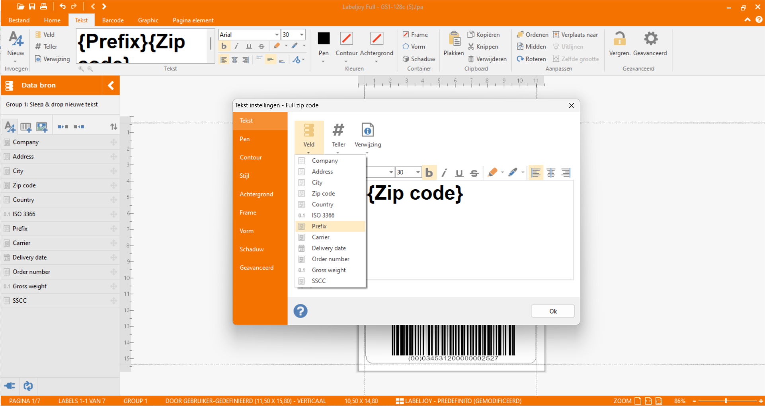Switch to the Barcode tab
The height and width of the screenshot is (406, 765).
(113, 20)
